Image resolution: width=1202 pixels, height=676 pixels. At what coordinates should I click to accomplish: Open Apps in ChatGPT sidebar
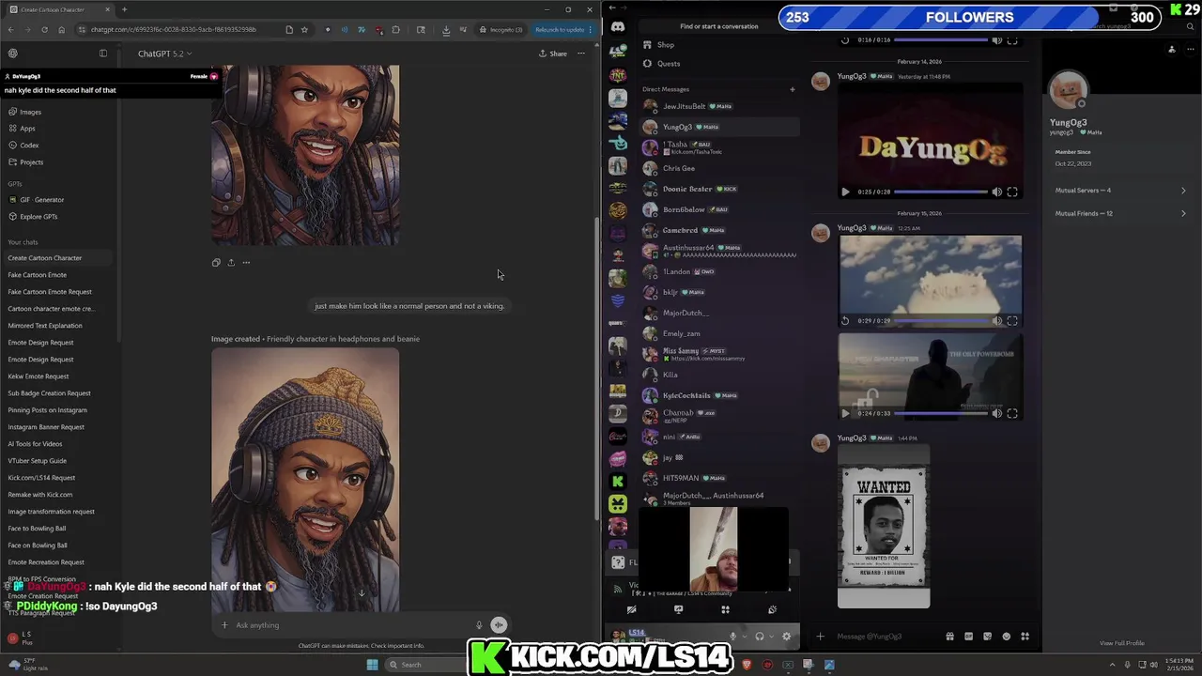tap(60, 129)
